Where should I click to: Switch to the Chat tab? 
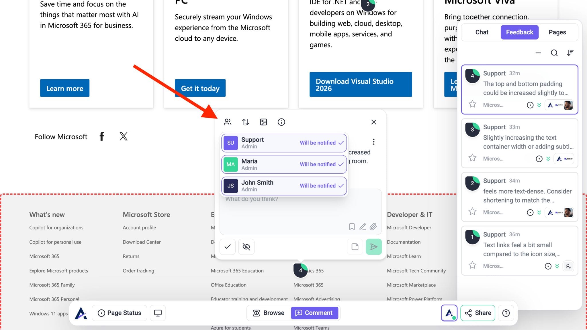tap(482, 32)
